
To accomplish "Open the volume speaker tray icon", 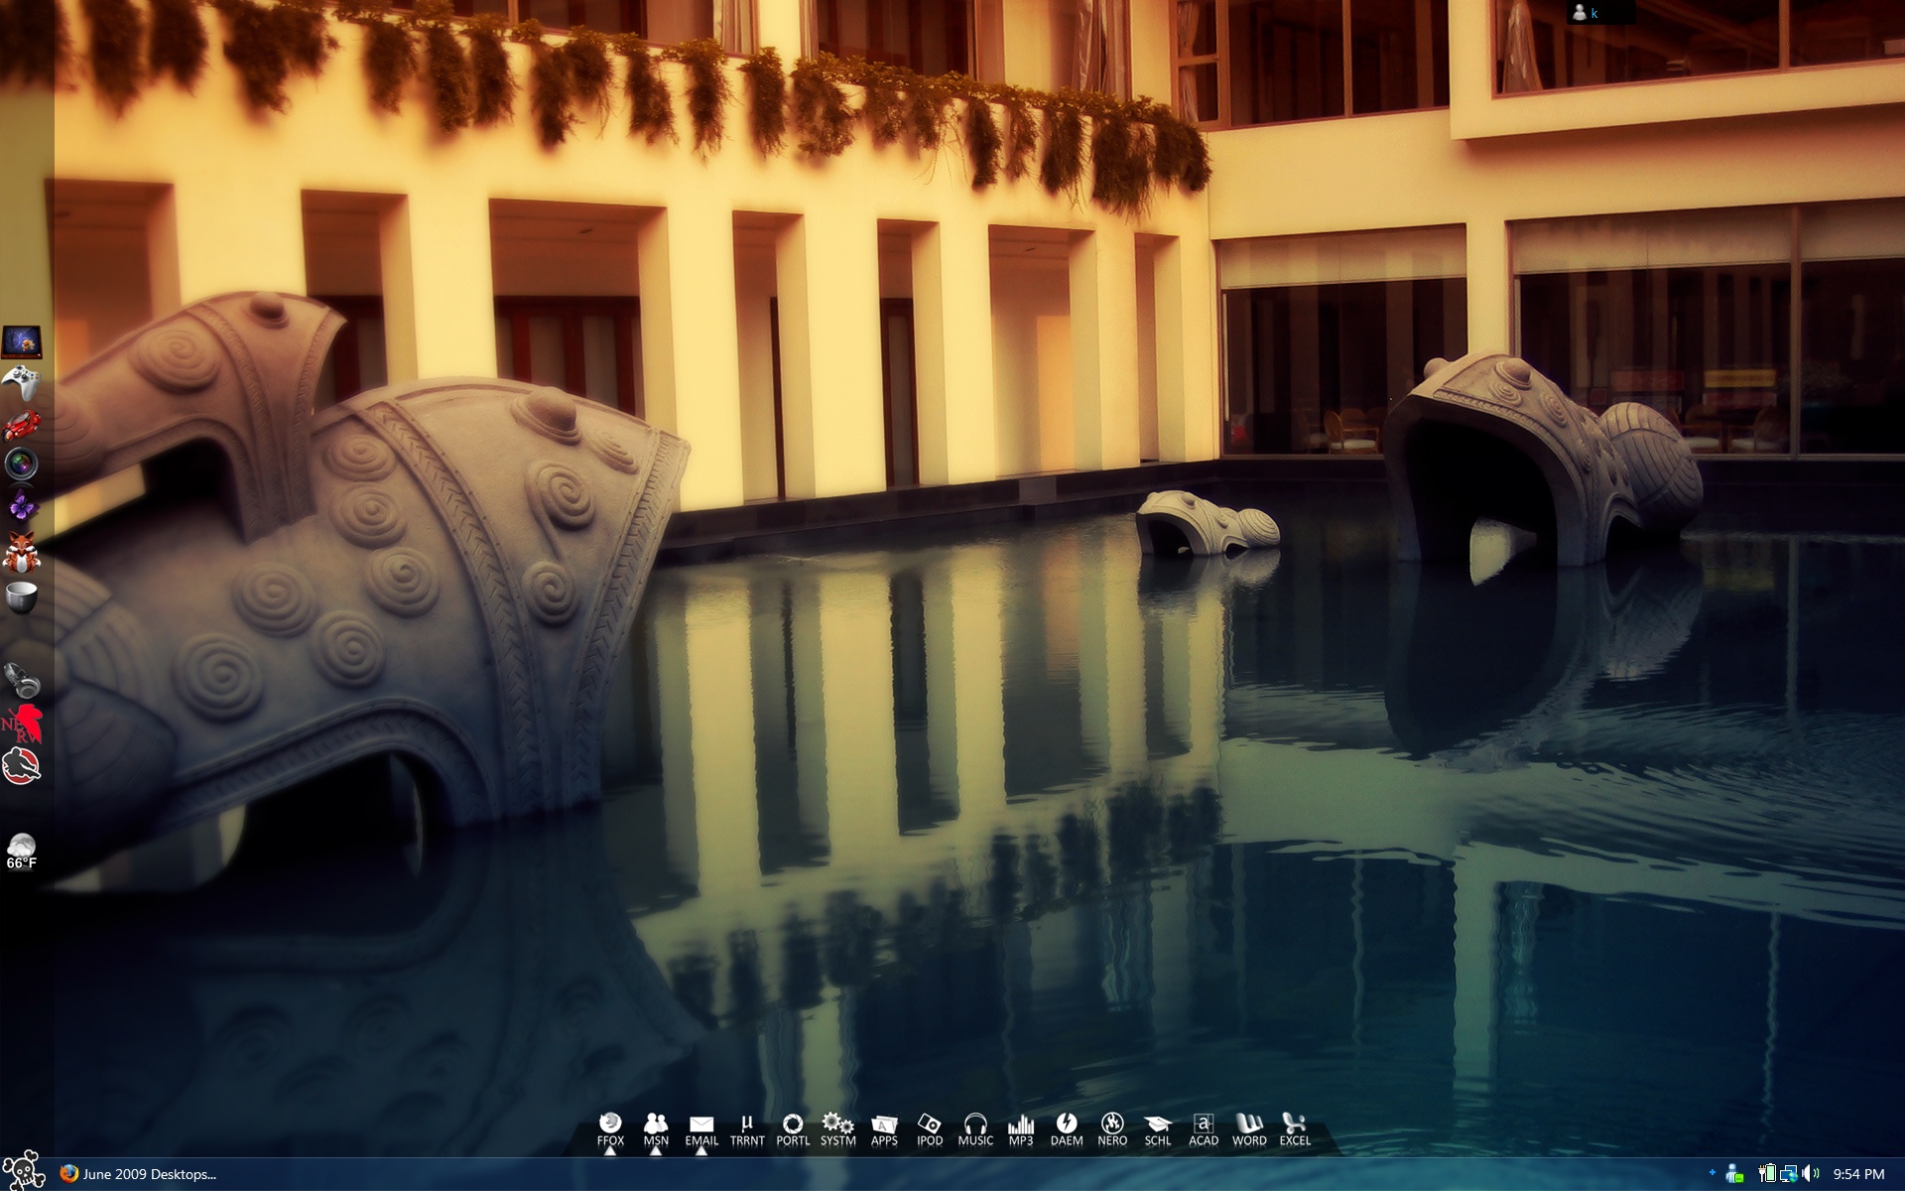I will click(x=1811, y=1174).
